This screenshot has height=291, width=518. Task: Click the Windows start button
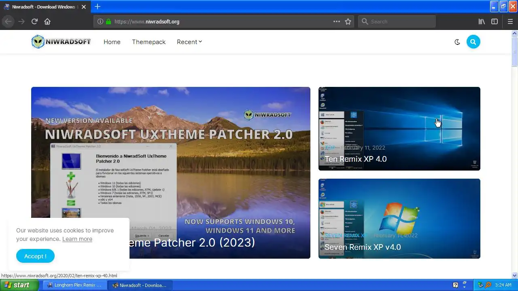[x=19, y=285]
